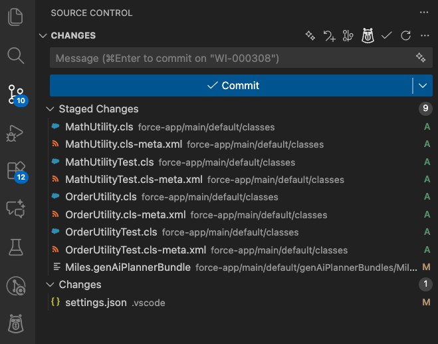Collapse the CHANGES section header

click(43, 35)
